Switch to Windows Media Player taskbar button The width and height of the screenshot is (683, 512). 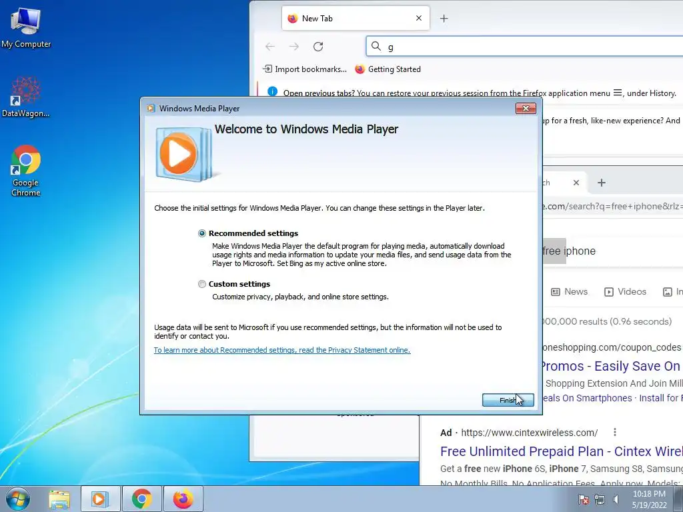100,499
